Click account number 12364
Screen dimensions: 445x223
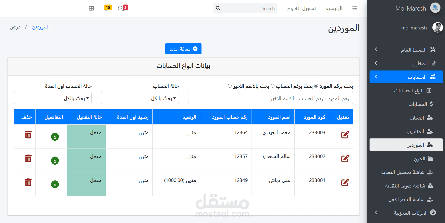[241, 132]
